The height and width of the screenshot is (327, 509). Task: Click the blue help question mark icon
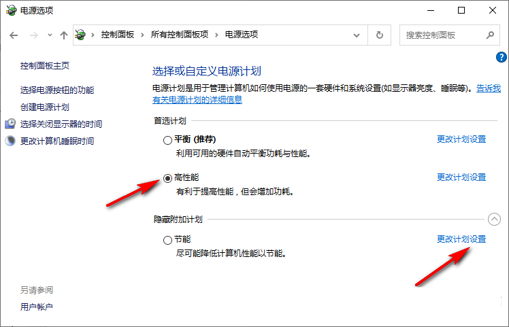tap(503, 56)
